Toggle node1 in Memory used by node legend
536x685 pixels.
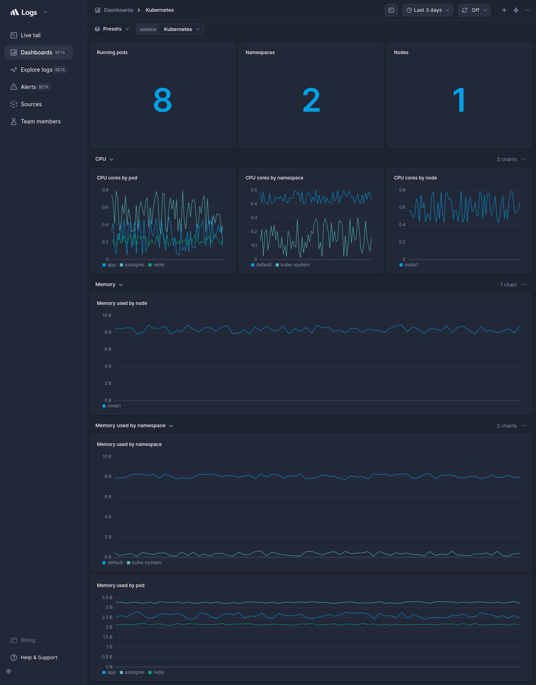coord(112,406)
